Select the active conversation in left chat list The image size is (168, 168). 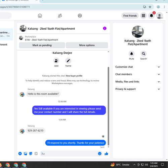6,34
